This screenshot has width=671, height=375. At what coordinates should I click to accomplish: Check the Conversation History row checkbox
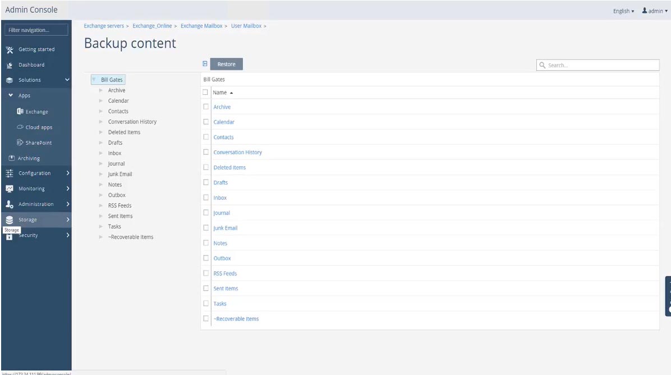coord(206,152)
